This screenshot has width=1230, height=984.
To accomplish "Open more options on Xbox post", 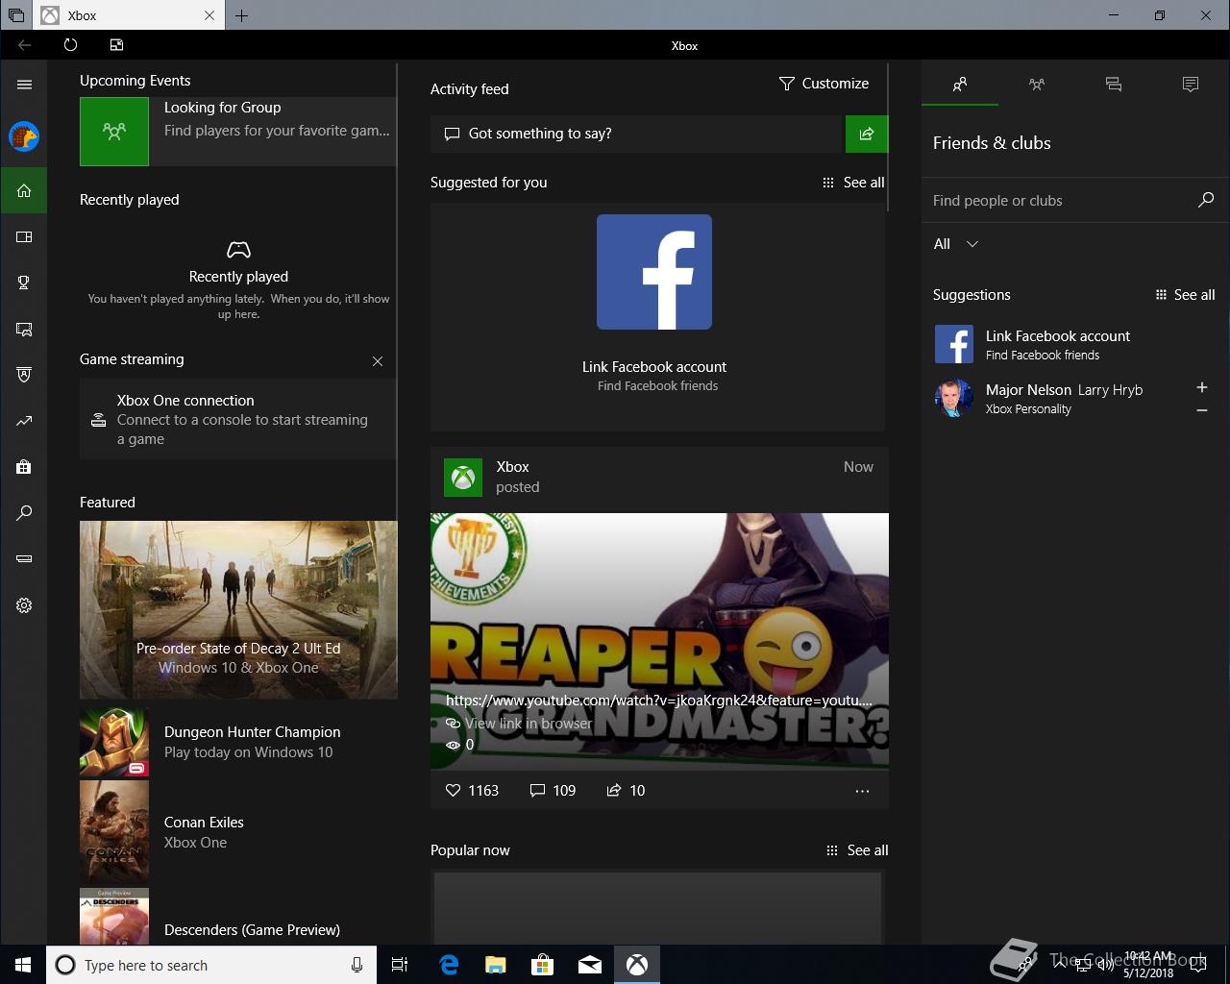I will pyautogui.click(x=862, y=791).
